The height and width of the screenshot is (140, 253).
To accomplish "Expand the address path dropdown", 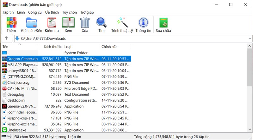I will click(250, 39).
